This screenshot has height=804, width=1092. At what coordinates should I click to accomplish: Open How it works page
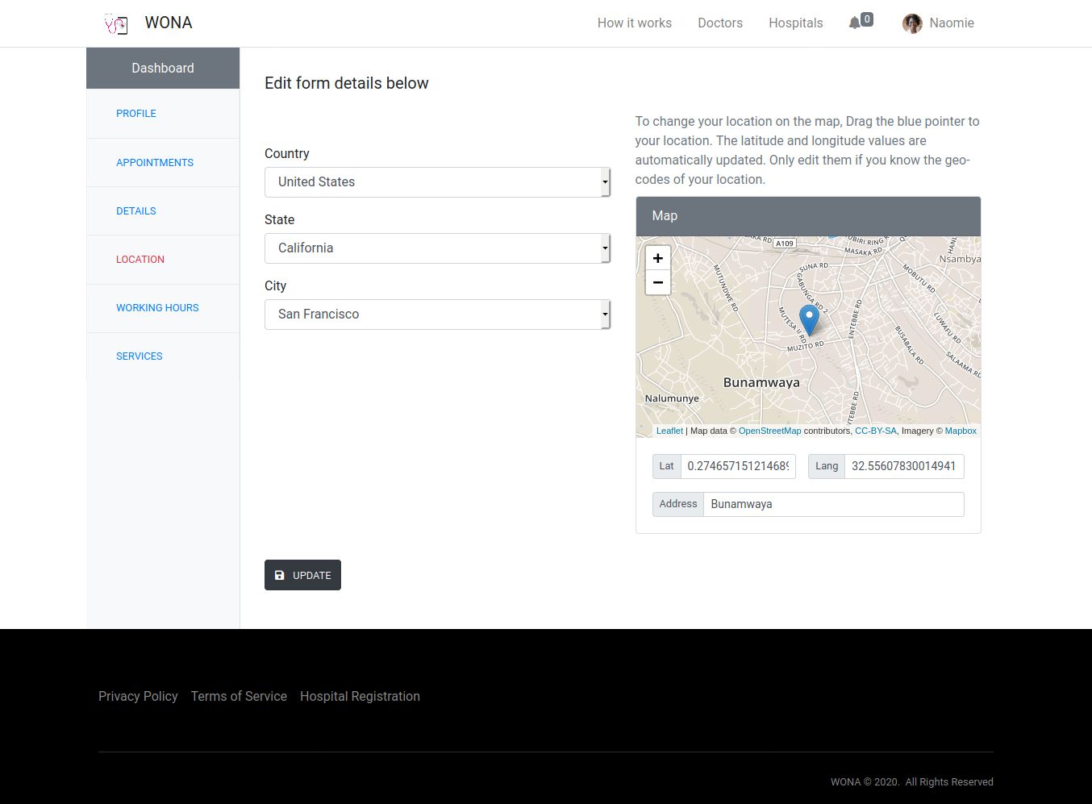[x=635, y=23]
